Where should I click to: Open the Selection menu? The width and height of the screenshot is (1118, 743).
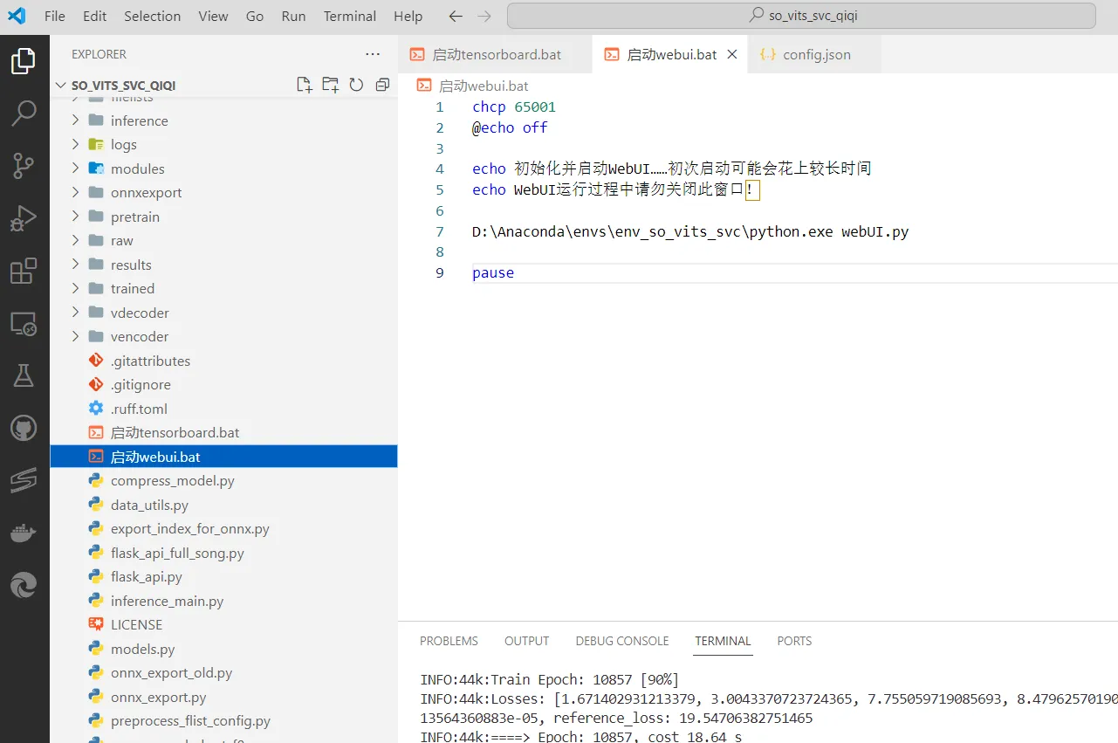[153, 16]
